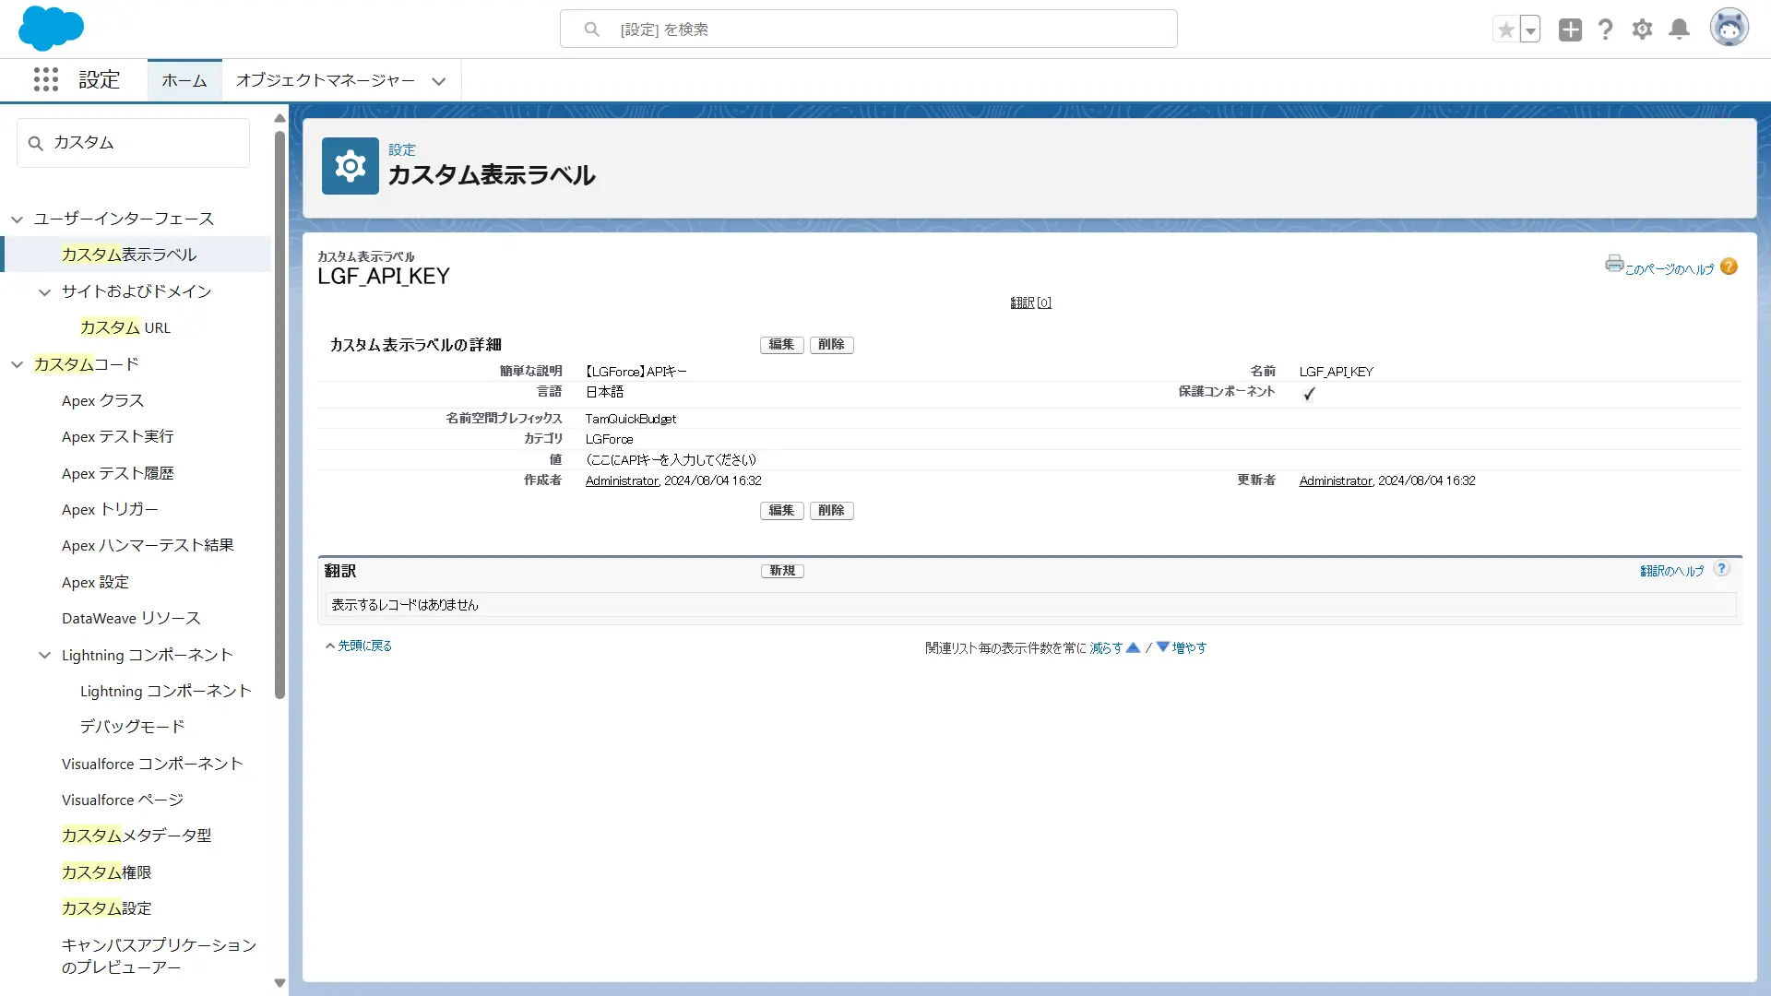Collapse the Lightning コンポーネント tree node
The height and width of the screenshot is (996, 1771).
(44, 656)
